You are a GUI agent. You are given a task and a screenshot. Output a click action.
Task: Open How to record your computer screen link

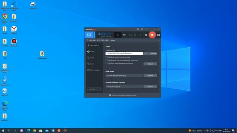pos(124,95)
